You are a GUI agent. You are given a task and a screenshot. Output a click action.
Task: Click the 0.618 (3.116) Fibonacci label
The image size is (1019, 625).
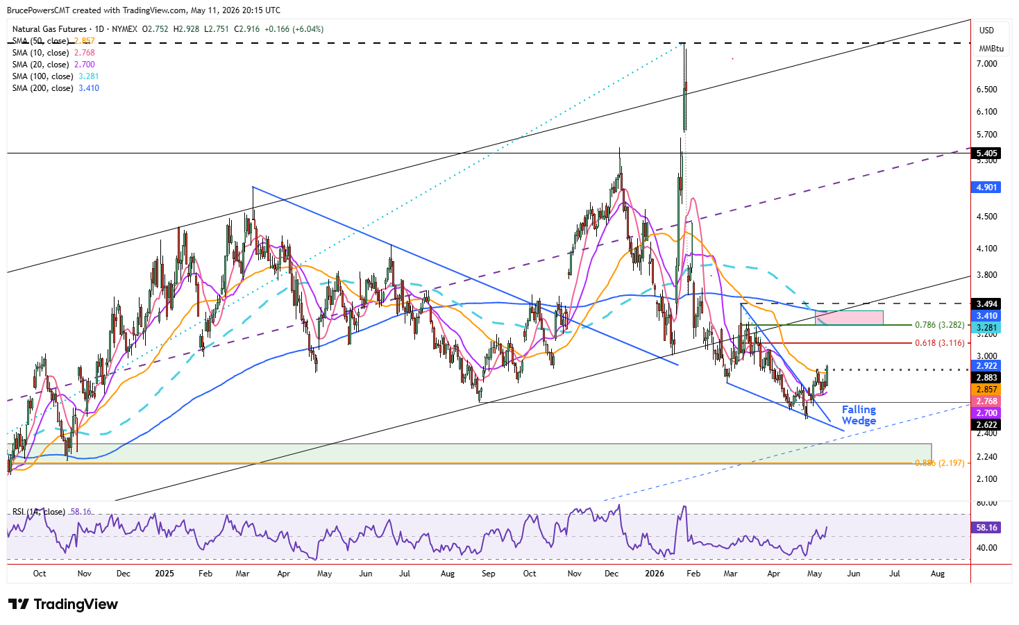(939, 343)
